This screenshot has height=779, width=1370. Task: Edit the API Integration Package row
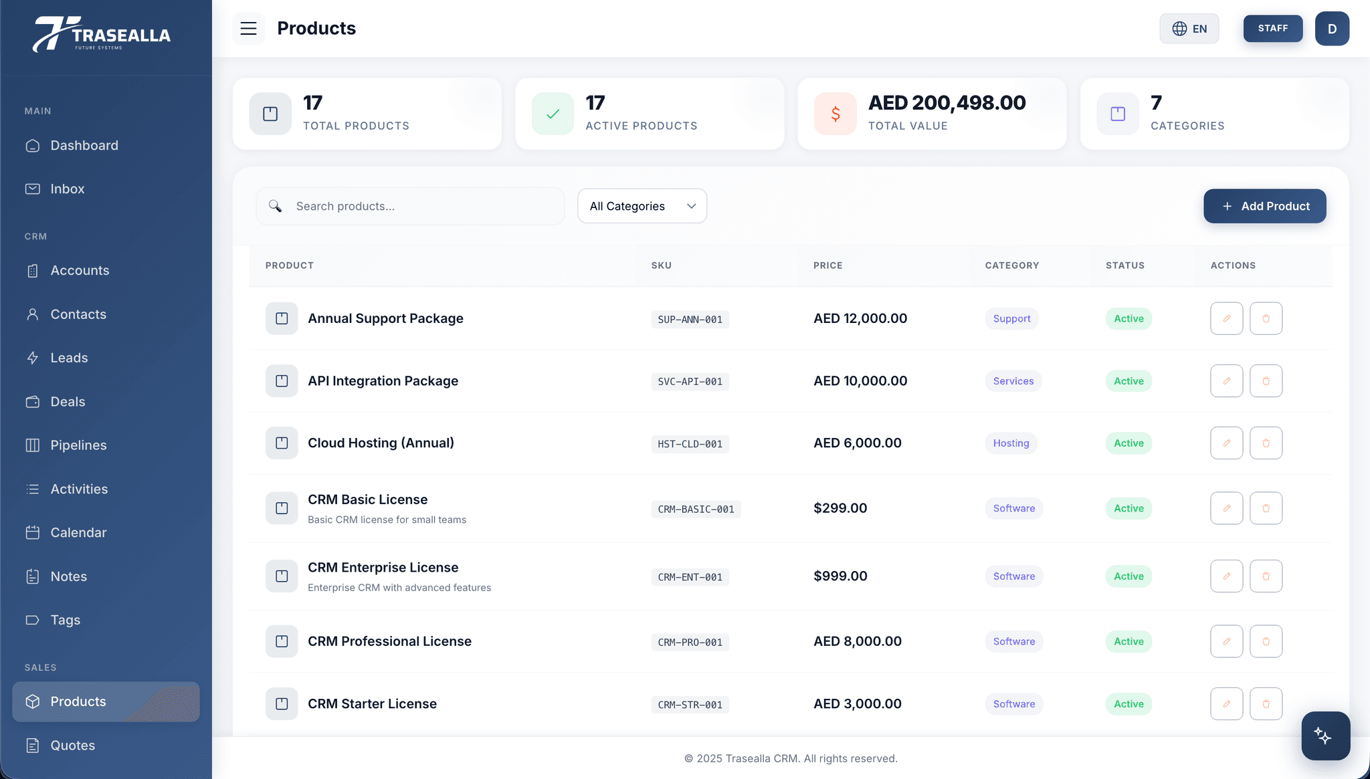pyautogui.click(x=1226, y=380)
